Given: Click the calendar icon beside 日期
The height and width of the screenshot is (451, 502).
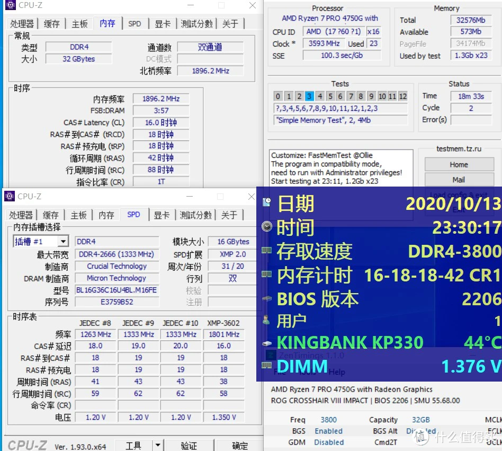Looking at the screenshot, I should pos(267,203).
